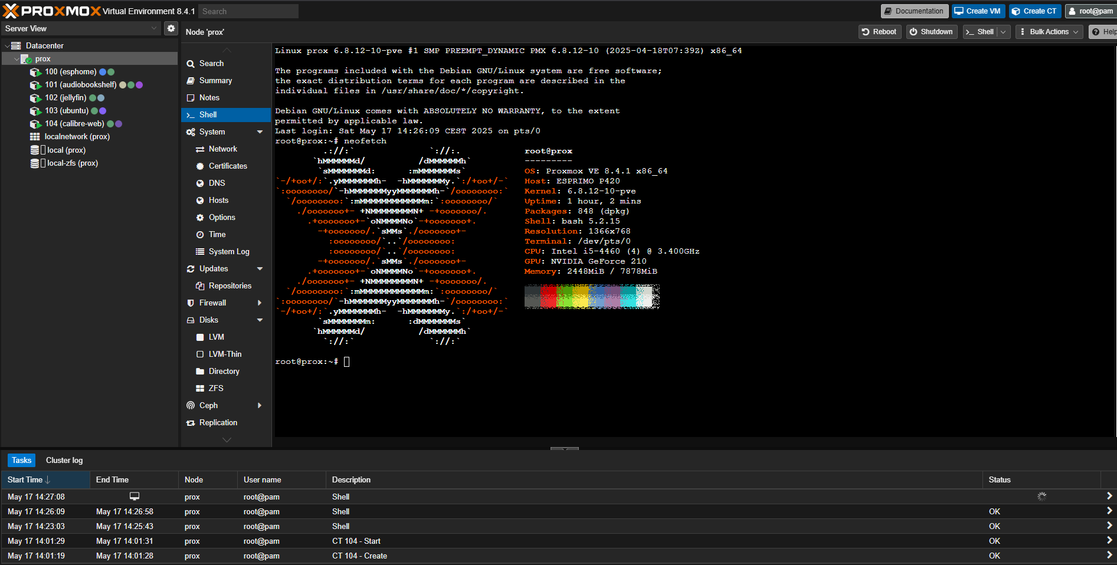Open local-zfs (prox) storage

click(x=73, y=163)
